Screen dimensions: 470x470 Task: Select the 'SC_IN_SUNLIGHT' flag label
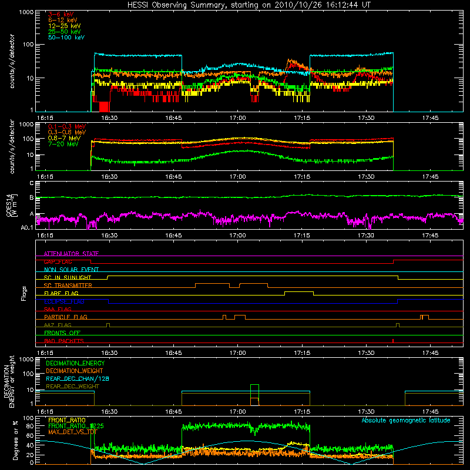(68, 277)
